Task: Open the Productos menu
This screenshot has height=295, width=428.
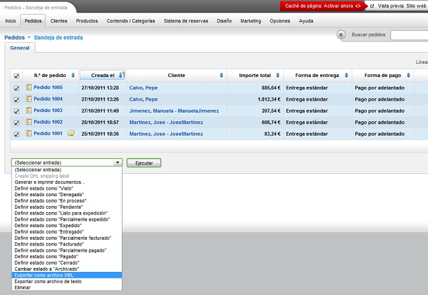Action: (x=87, y=20)
